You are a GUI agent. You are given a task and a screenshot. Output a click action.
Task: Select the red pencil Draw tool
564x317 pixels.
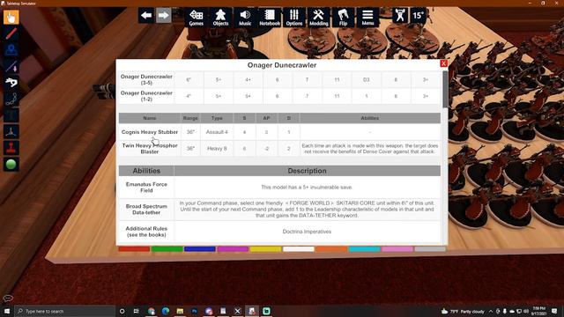click(11, 33)
